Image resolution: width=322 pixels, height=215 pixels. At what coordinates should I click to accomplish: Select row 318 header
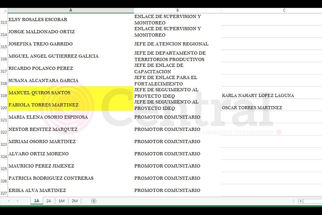[4, 80]
